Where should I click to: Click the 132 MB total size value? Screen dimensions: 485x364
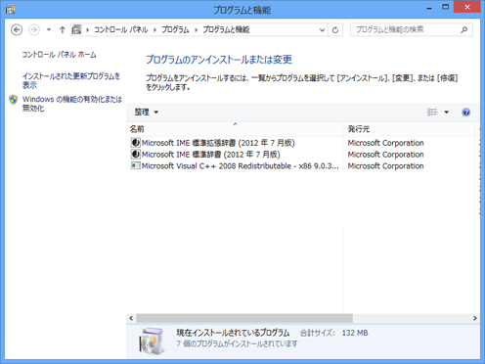click(355, 333)
